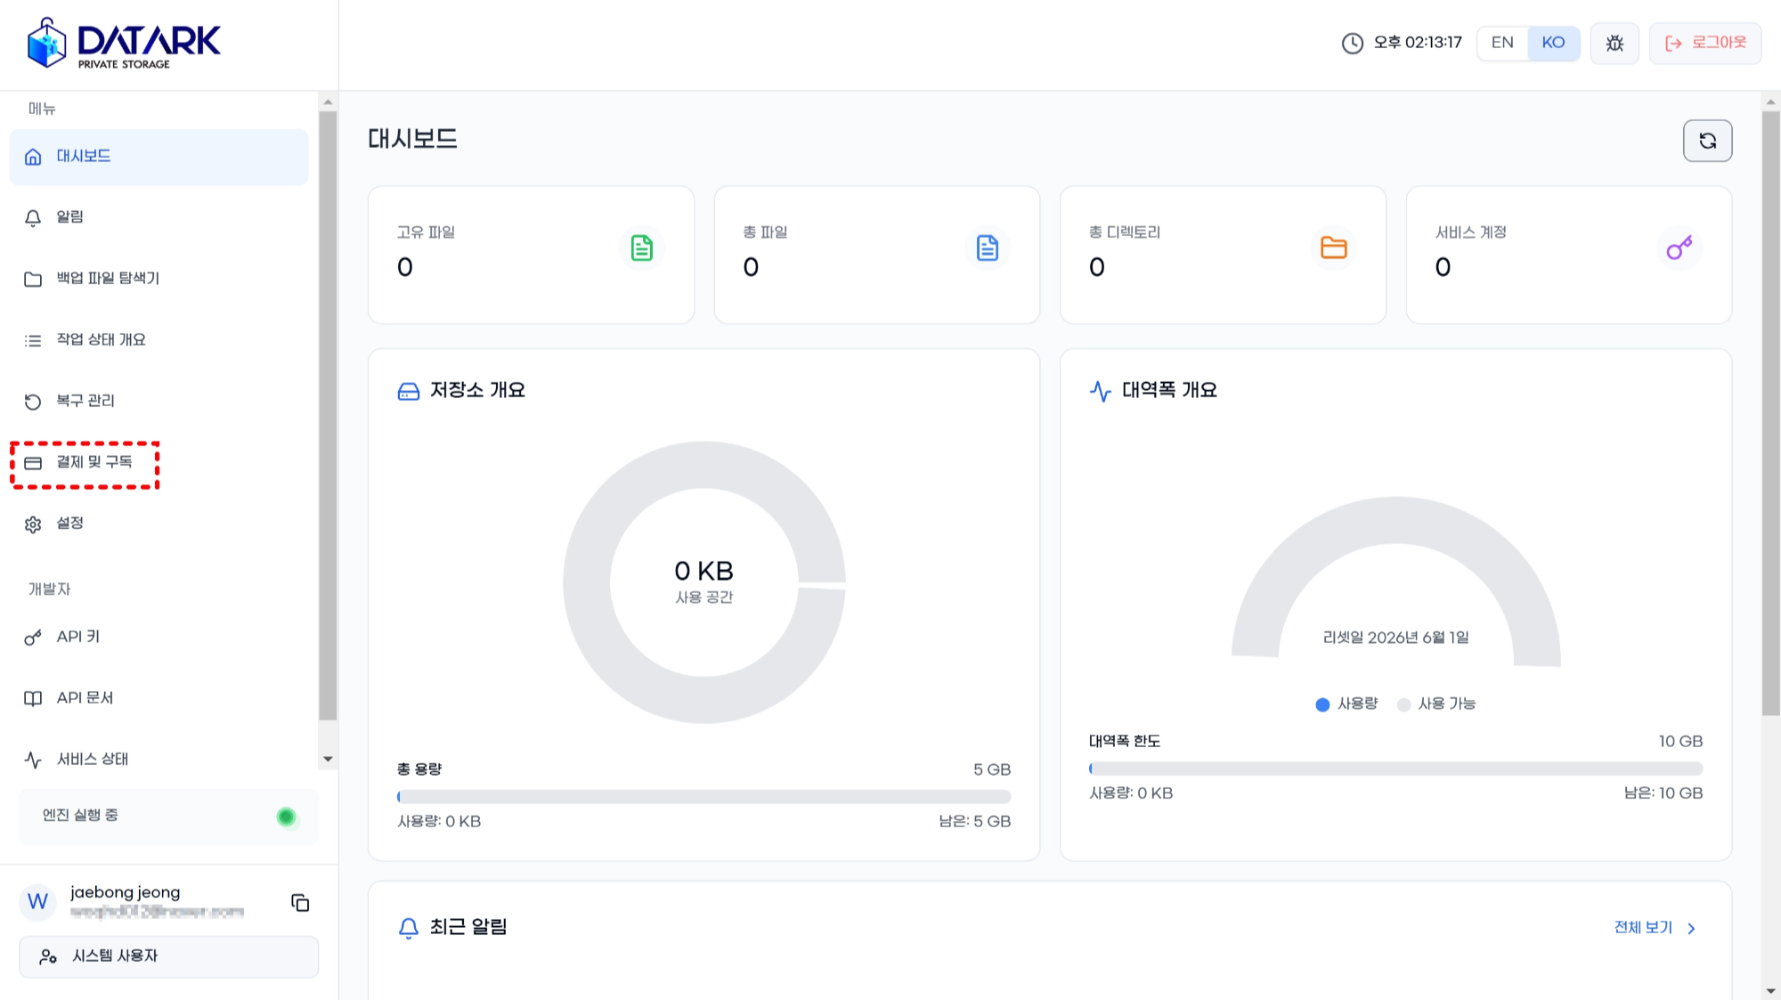Viewport: 1781px width, 1000px height.
Task: Click the sidebar scrollbar up arrow
Action: 328,102
